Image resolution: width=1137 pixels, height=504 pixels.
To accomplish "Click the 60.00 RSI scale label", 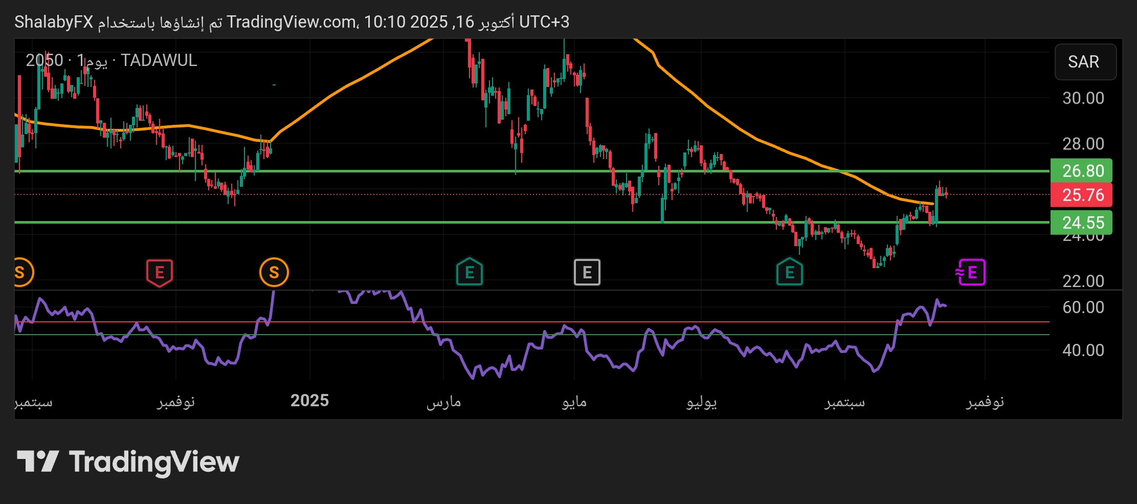I will click(1083, 308).
